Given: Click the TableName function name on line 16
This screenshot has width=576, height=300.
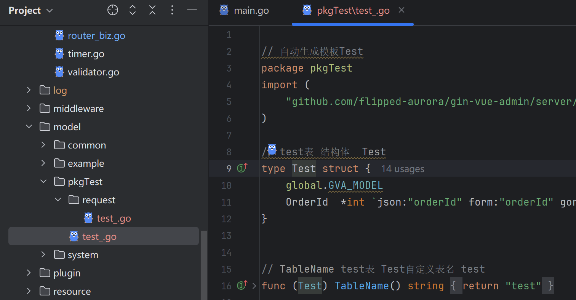Looking at the screenshot, I should point(362,286).
